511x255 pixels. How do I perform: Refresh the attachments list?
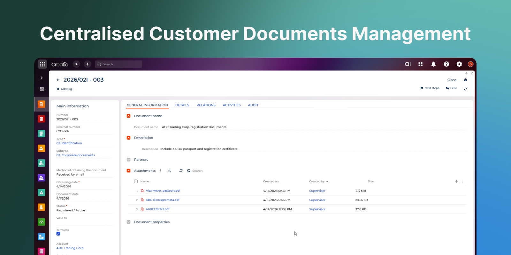click(x=181, y=171)
